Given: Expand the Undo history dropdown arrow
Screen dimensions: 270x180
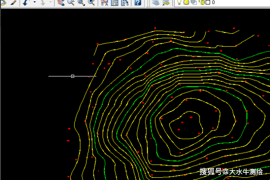Looking at the screenshot, I should (34, 3).
